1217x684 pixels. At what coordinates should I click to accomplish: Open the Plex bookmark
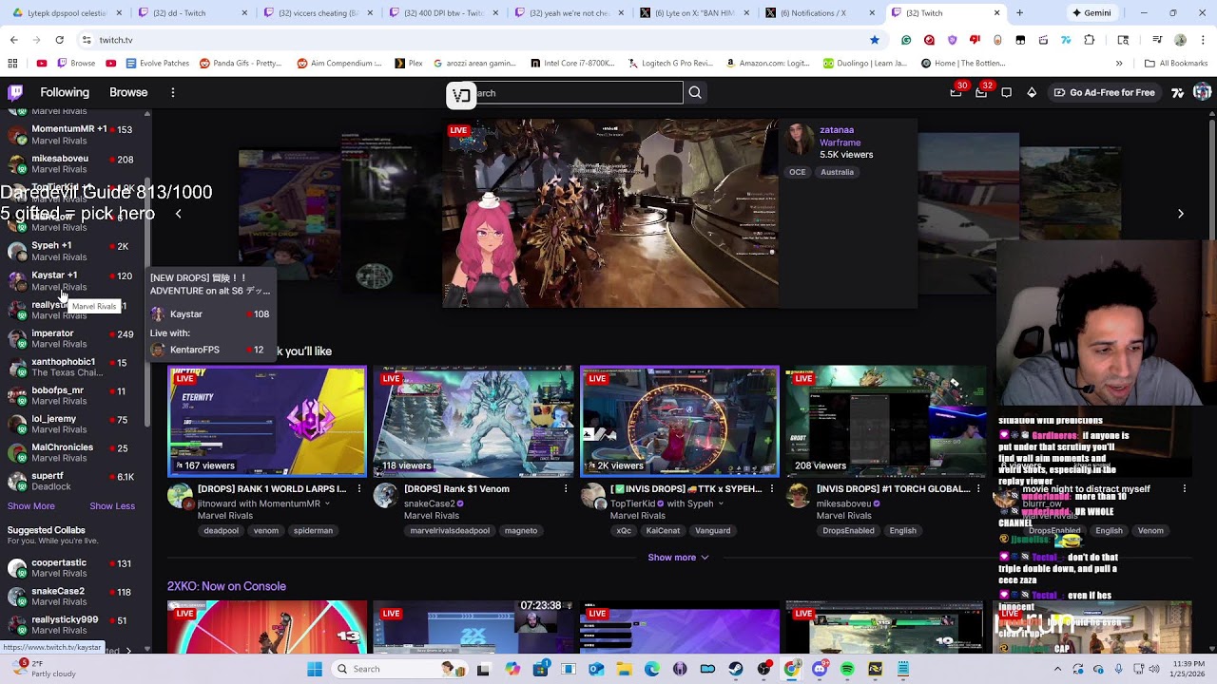[409, 64]
